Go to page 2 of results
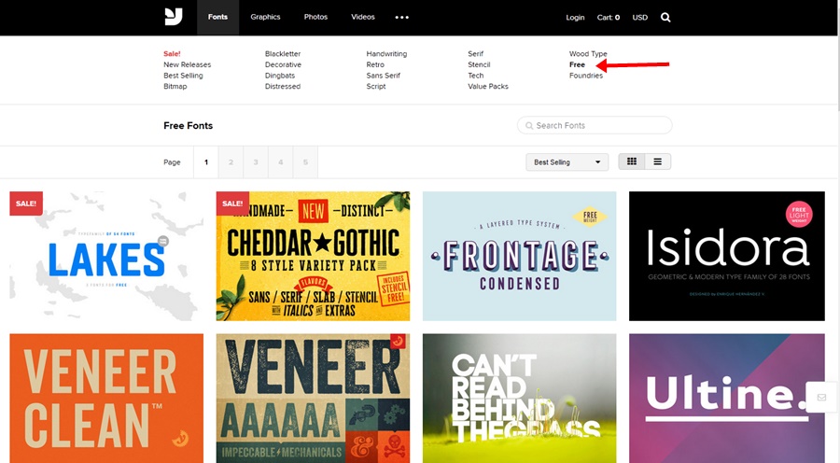The height and width of the screenshot is (463, 840). click(x=231, y=161)
